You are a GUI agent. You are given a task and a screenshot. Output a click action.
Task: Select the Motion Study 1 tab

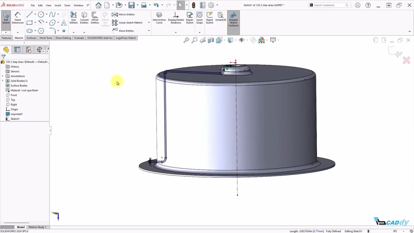pyautogui.click(x=37, y=227)
